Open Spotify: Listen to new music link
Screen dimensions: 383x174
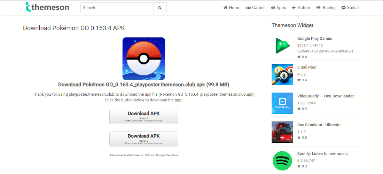pos(323,154)
